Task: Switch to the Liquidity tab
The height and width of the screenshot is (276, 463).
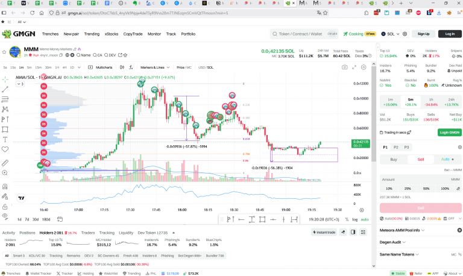Action: [x=126, y=233]
